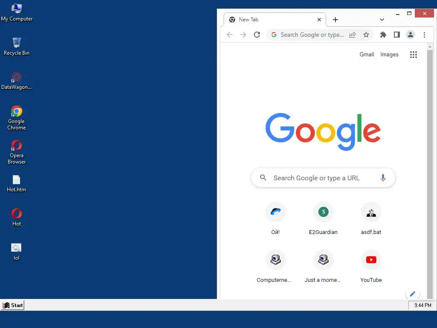Expand the tab search chevron
Viewport: 437px width, 328px height.
click(382, 20)
